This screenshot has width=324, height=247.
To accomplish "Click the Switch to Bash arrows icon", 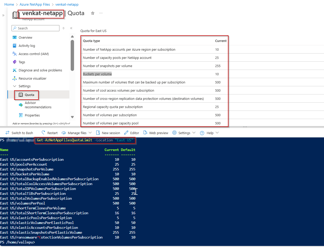I will (7, 133).
